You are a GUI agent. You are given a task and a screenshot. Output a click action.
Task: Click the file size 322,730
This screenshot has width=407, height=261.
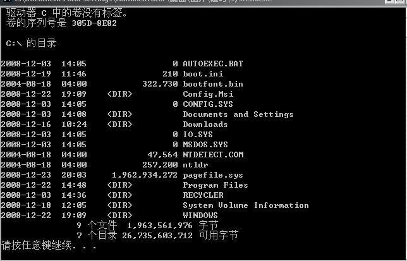160,84
